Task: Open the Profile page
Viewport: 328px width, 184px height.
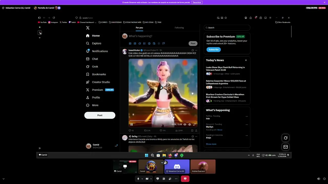Action: pyautogui.click(x=93, y=97)
